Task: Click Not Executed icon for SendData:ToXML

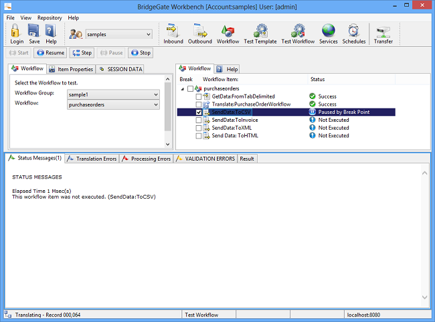Action: tap(313, 127)
